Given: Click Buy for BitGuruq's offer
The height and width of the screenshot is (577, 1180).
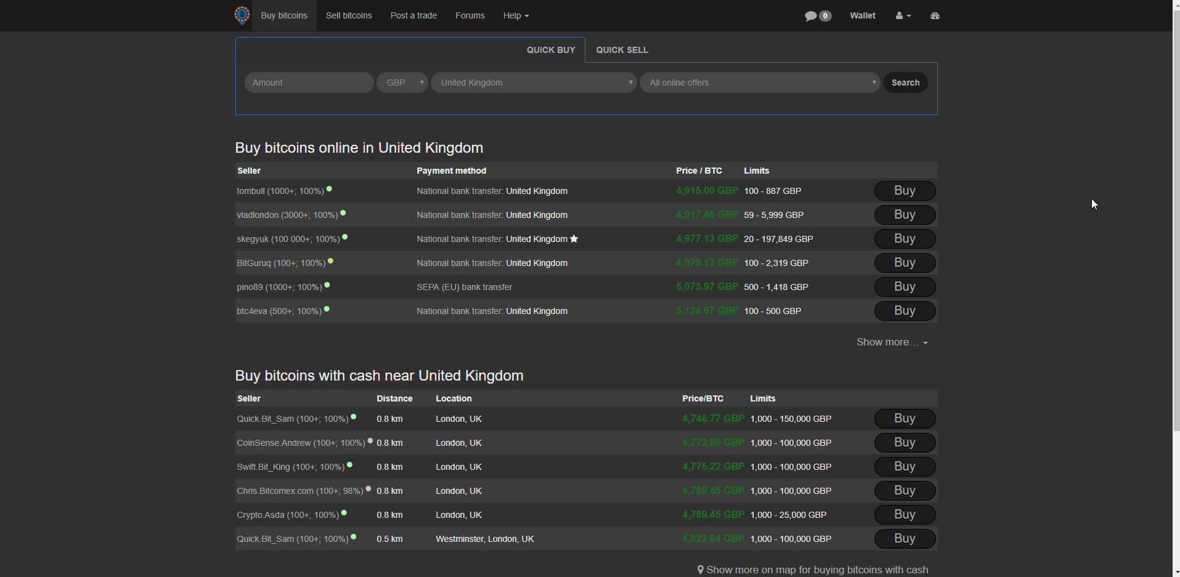Looking at the screenshot, I should pyautogui.click(x=905, y=263).
